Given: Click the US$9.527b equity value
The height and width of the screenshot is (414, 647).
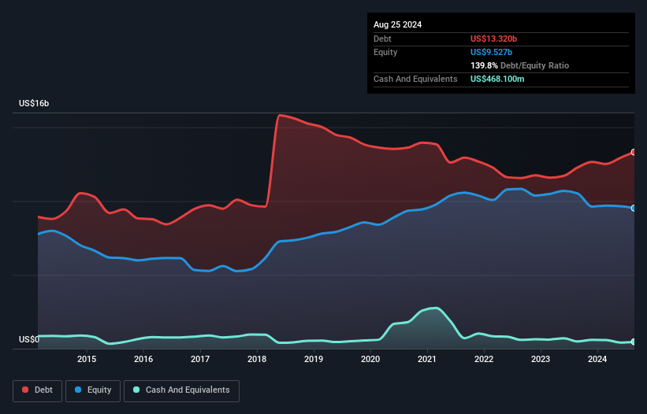Looking at the screenshot, I should coord(491,52).
